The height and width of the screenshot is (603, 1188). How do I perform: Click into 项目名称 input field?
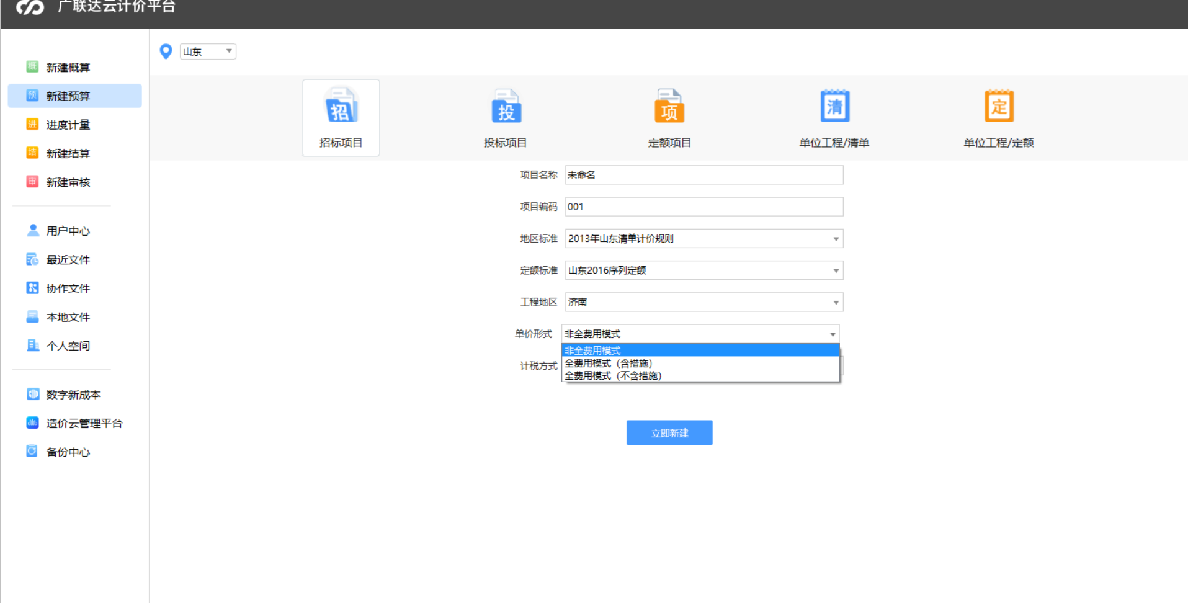pos(704,175)
